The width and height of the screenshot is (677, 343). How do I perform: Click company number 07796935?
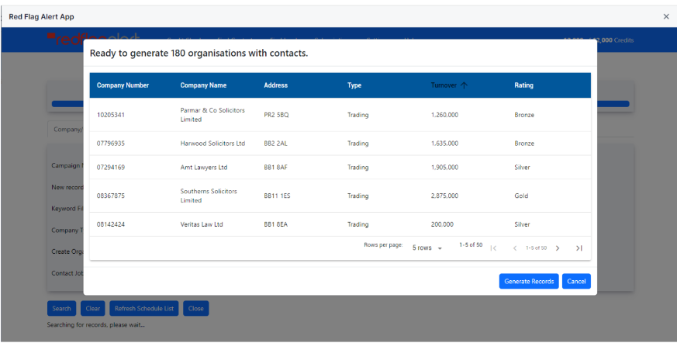[111, 144]
